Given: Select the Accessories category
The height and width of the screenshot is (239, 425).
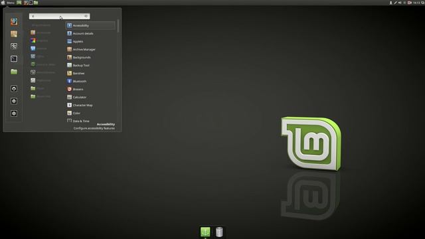Looking at the screenshot, I should tap(41, 33).
